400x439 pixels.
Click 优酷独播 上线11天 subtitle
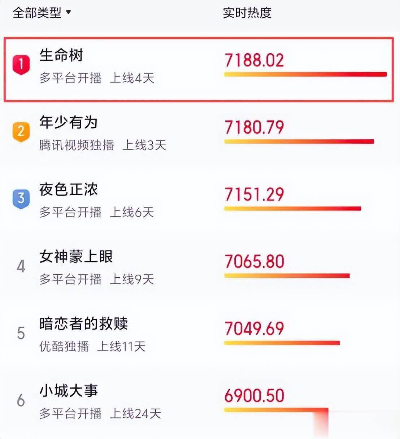click(92, 347)
